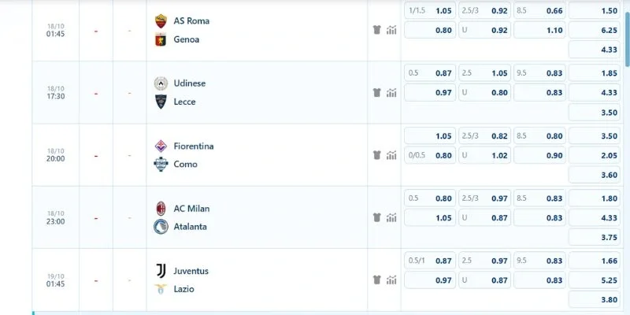Select AS Roma handicap 1/1.5 odds 1.05
The image size is (630, 315).
coord(430,11)
